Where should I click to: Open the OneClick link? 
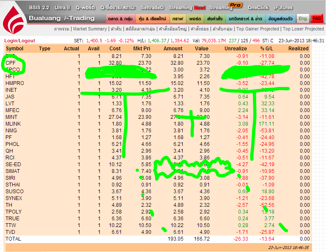tap(258, 8)
